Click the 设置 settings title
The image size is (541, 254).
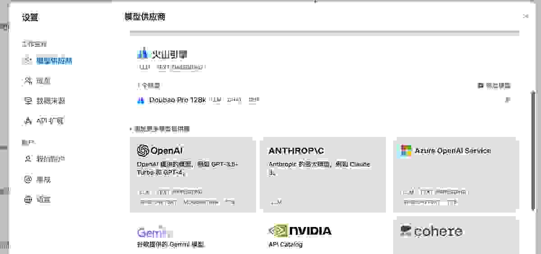tap(30, 18)
